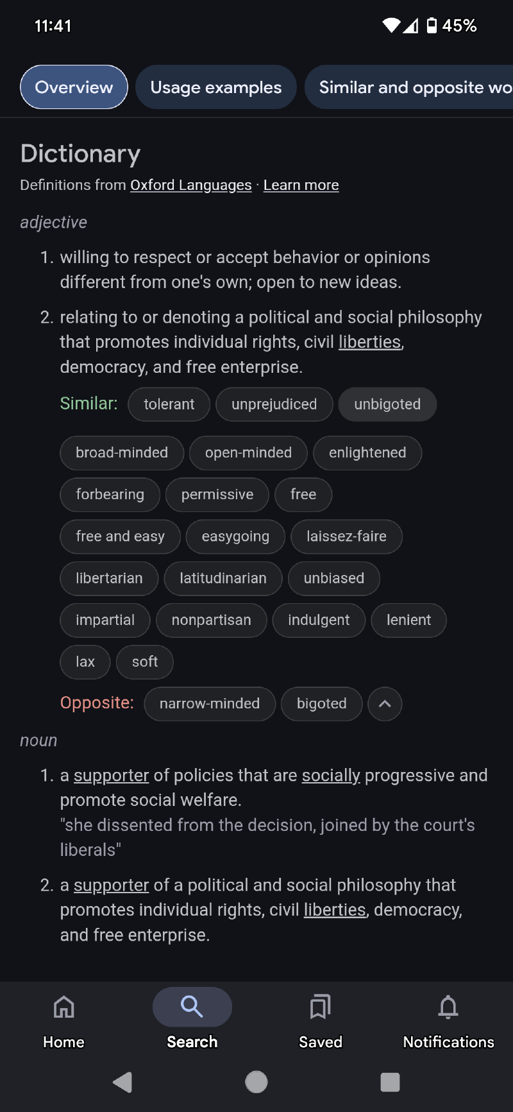513x1112 pixels.
Task: Open the Similar and opposite words tab
Action: 417,87
